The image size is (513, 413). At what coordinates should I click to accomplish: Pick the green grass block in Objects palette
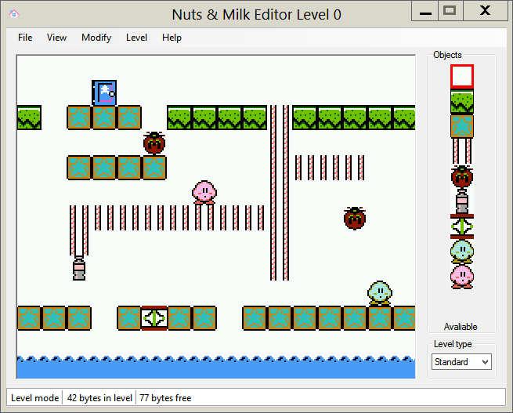tap(461, 101)
